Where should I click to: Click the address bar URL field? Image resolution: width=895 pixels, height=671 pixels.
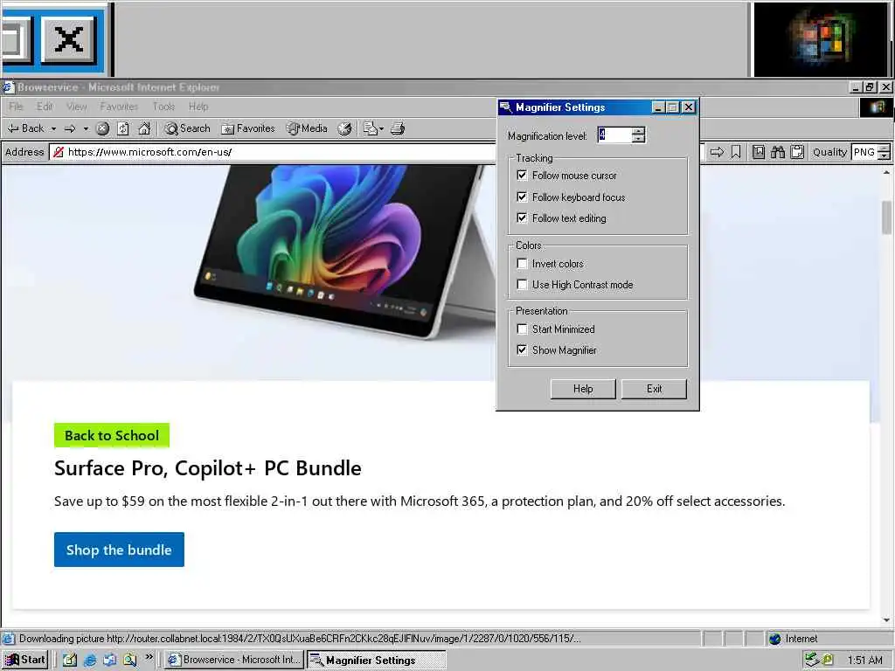[272, 152]
